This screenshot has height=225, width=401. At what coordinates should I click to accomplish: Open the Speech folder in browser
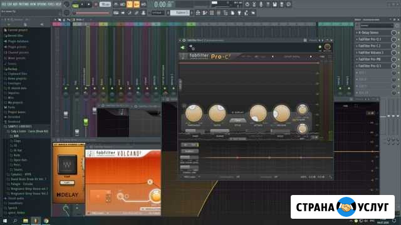click(13, 208)
